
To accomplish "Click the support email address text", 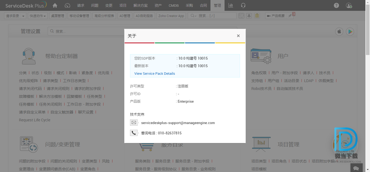I will pos(178,123).
